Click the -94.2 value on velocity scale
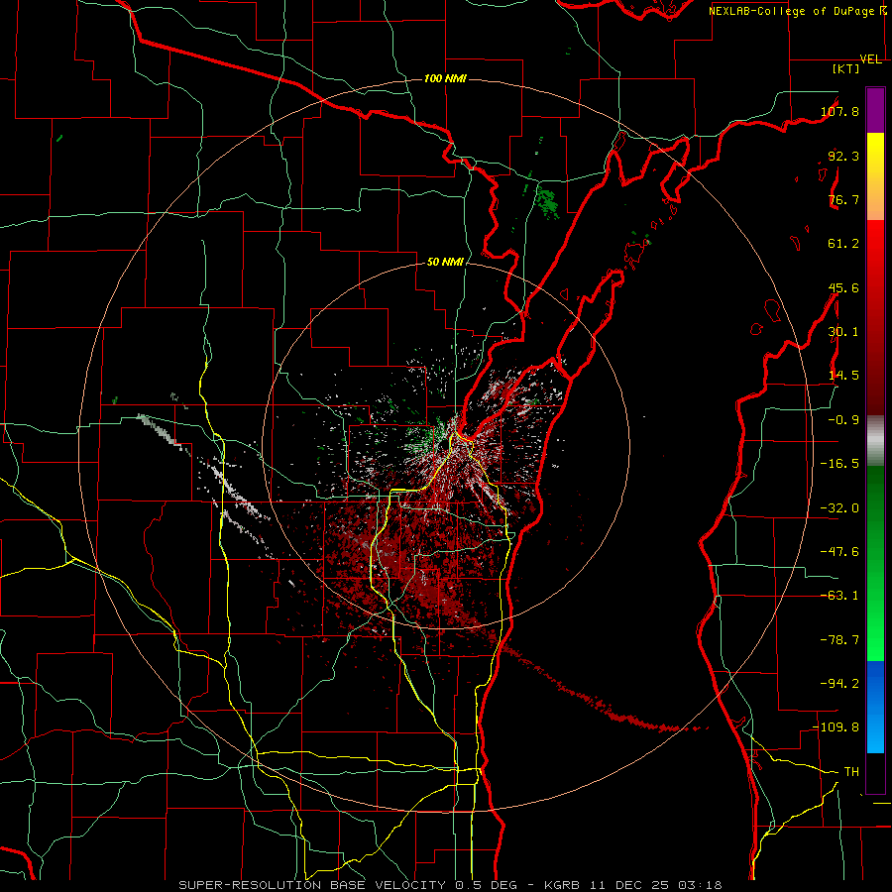The image size is (892, 892). 839,683
